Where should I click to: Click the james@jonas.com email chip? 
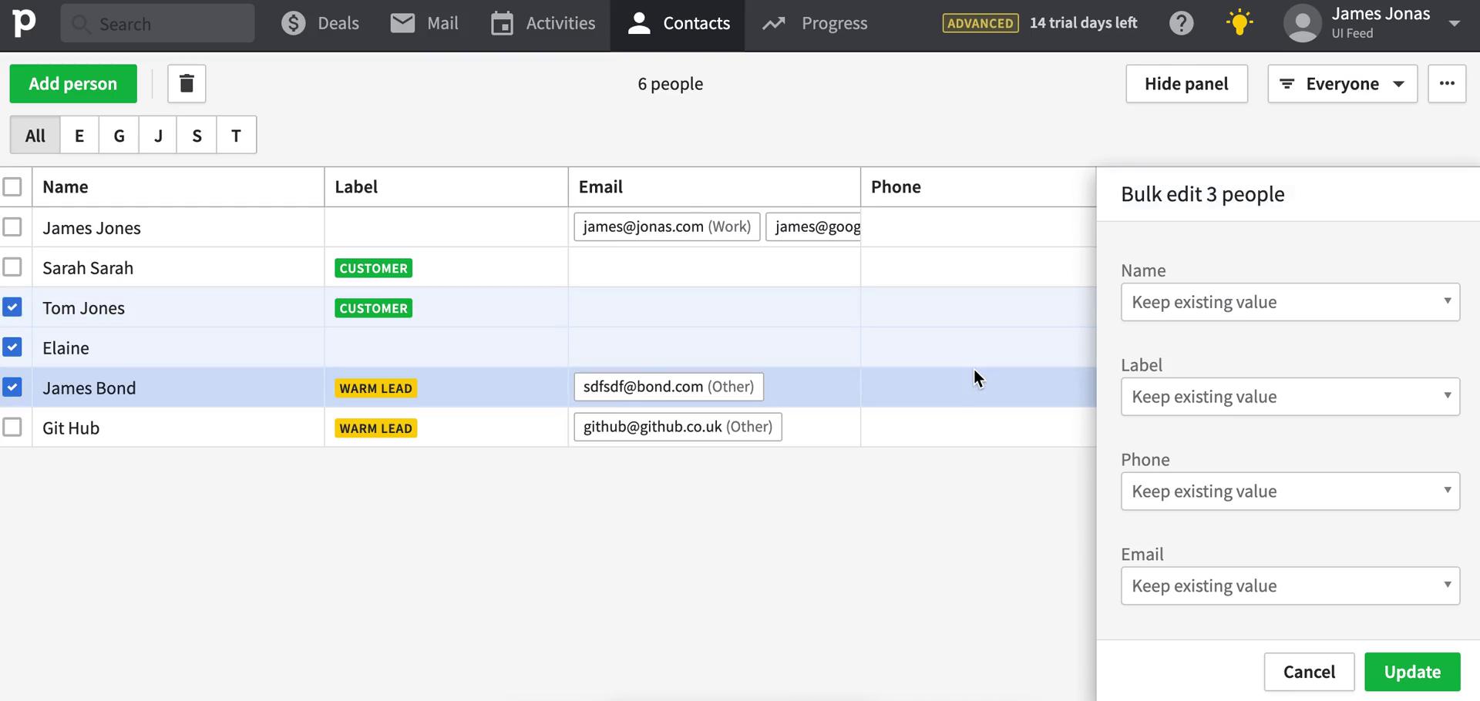tap(667, 226)
